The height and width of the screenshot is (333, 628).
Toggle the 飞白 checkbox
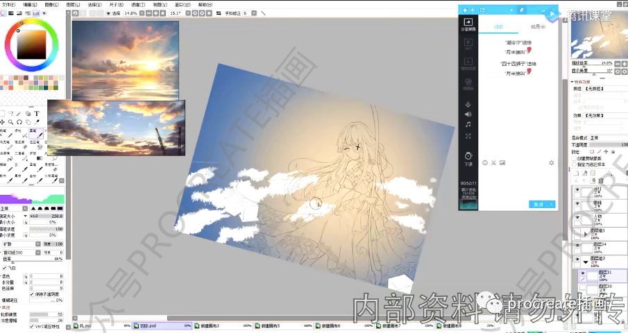(x=4, y=268)
